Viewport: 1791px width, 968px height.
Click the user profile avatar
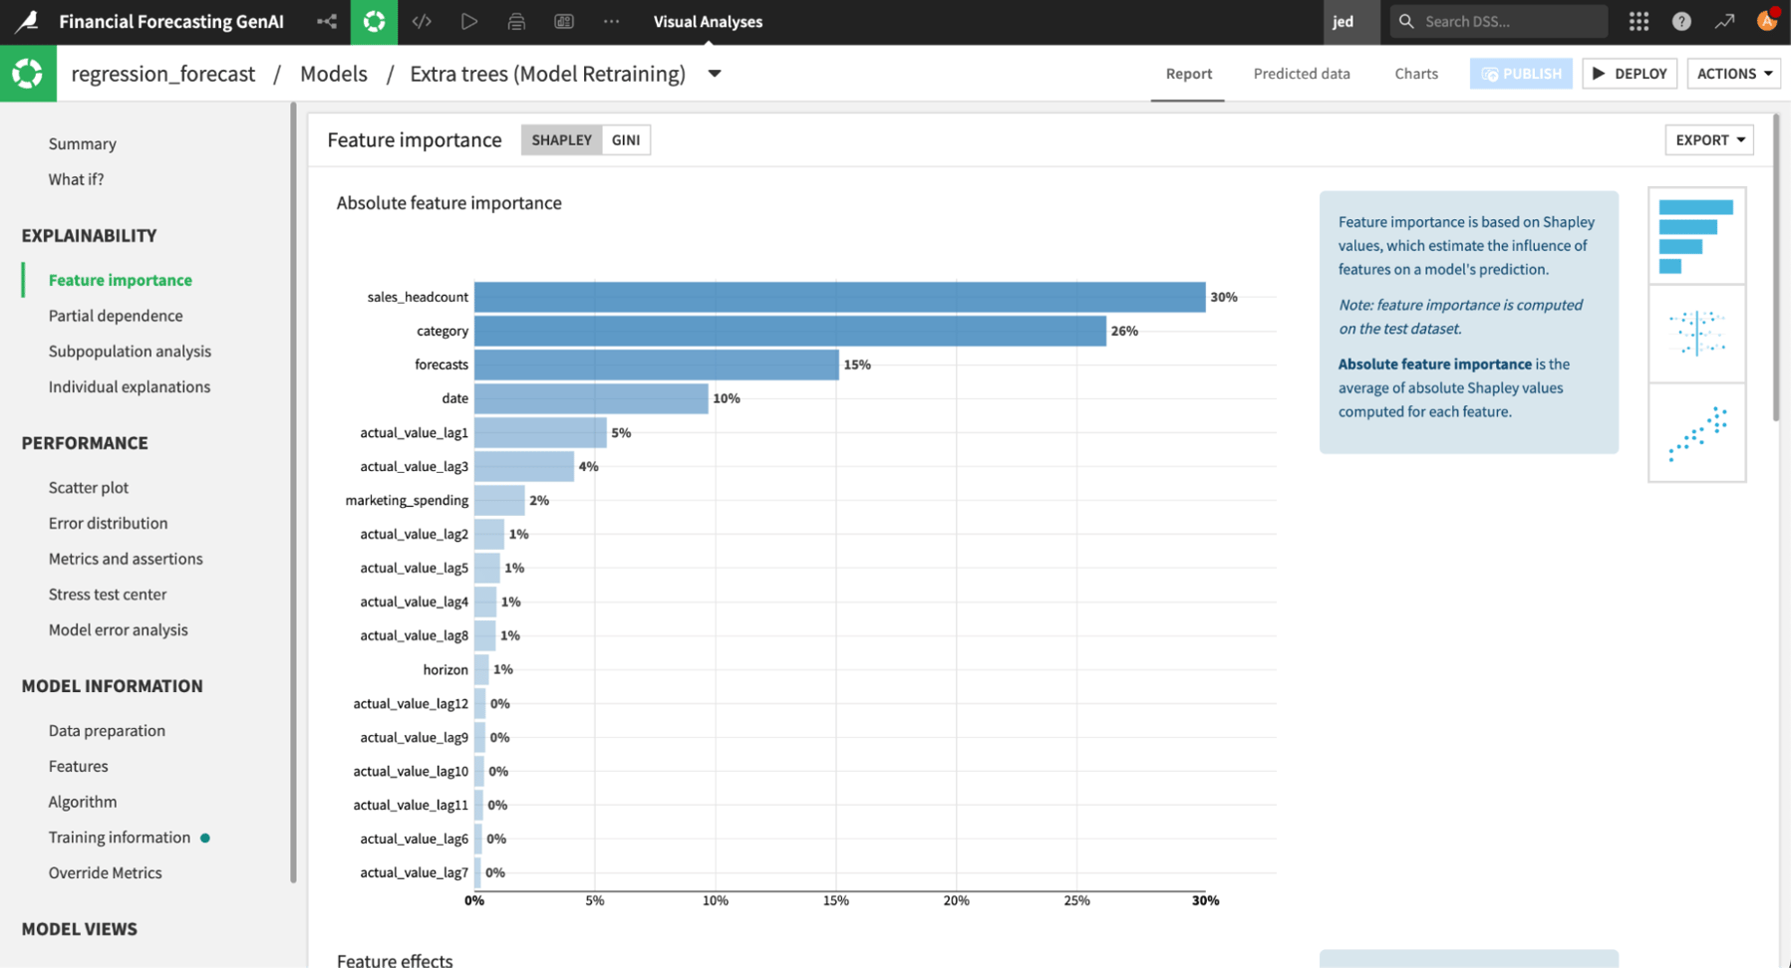(x=1767, y=21)
